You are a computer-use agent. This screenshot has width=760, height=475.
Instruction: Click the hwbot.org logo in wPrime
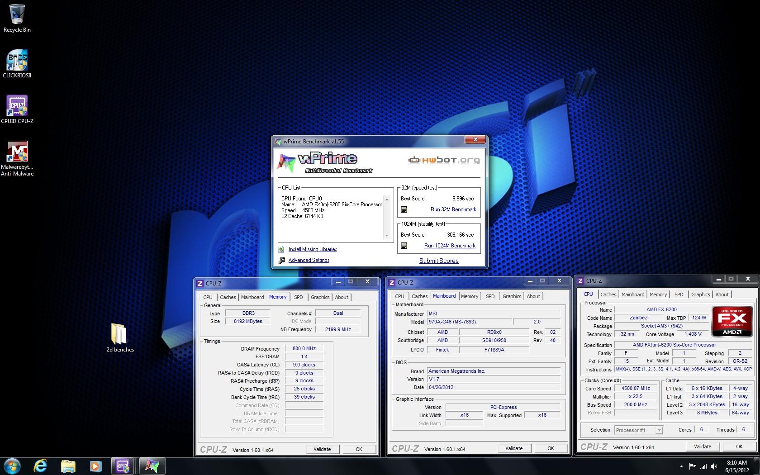tap(444, 160)
